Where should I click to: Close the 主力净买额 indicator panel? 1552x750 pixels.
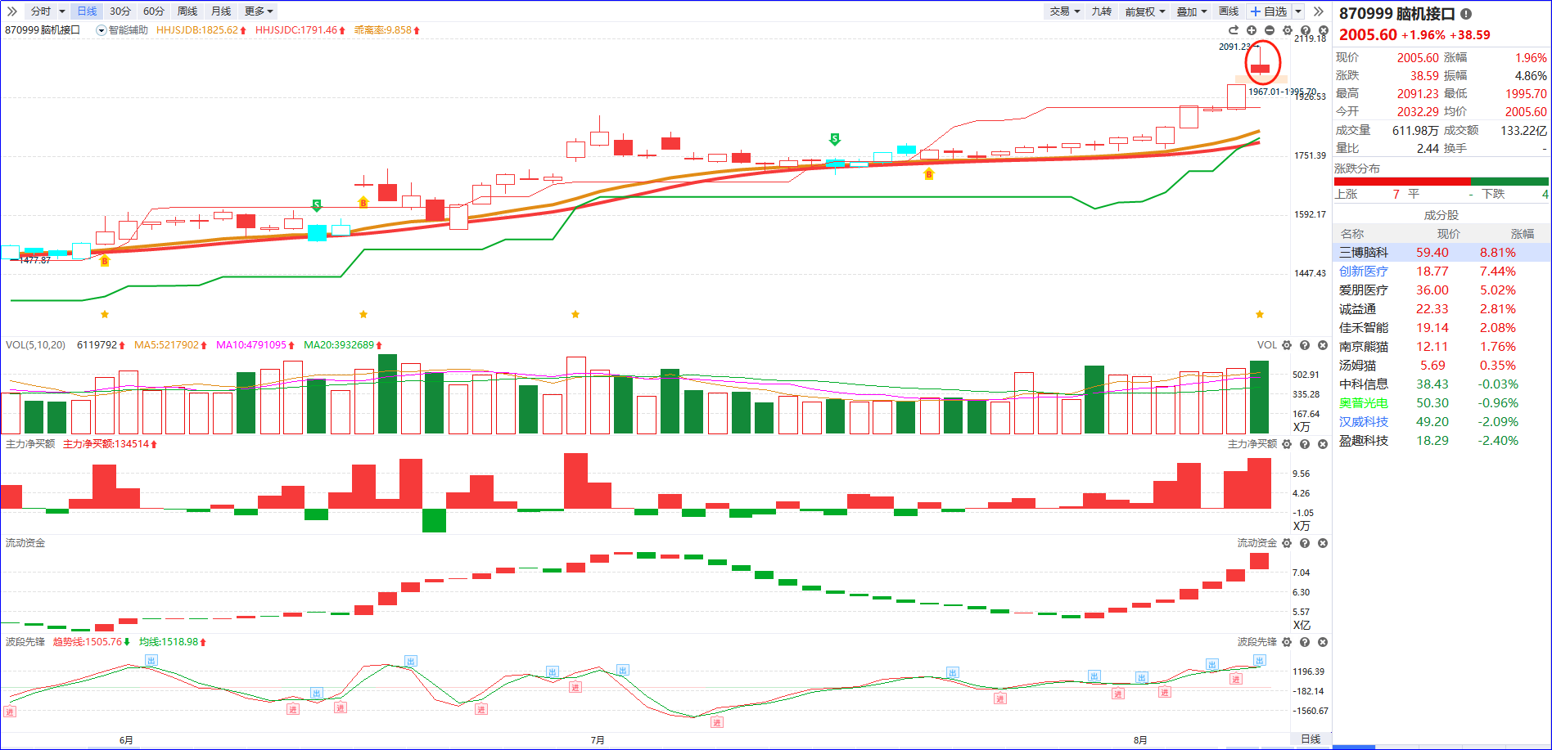(1323, 444)
